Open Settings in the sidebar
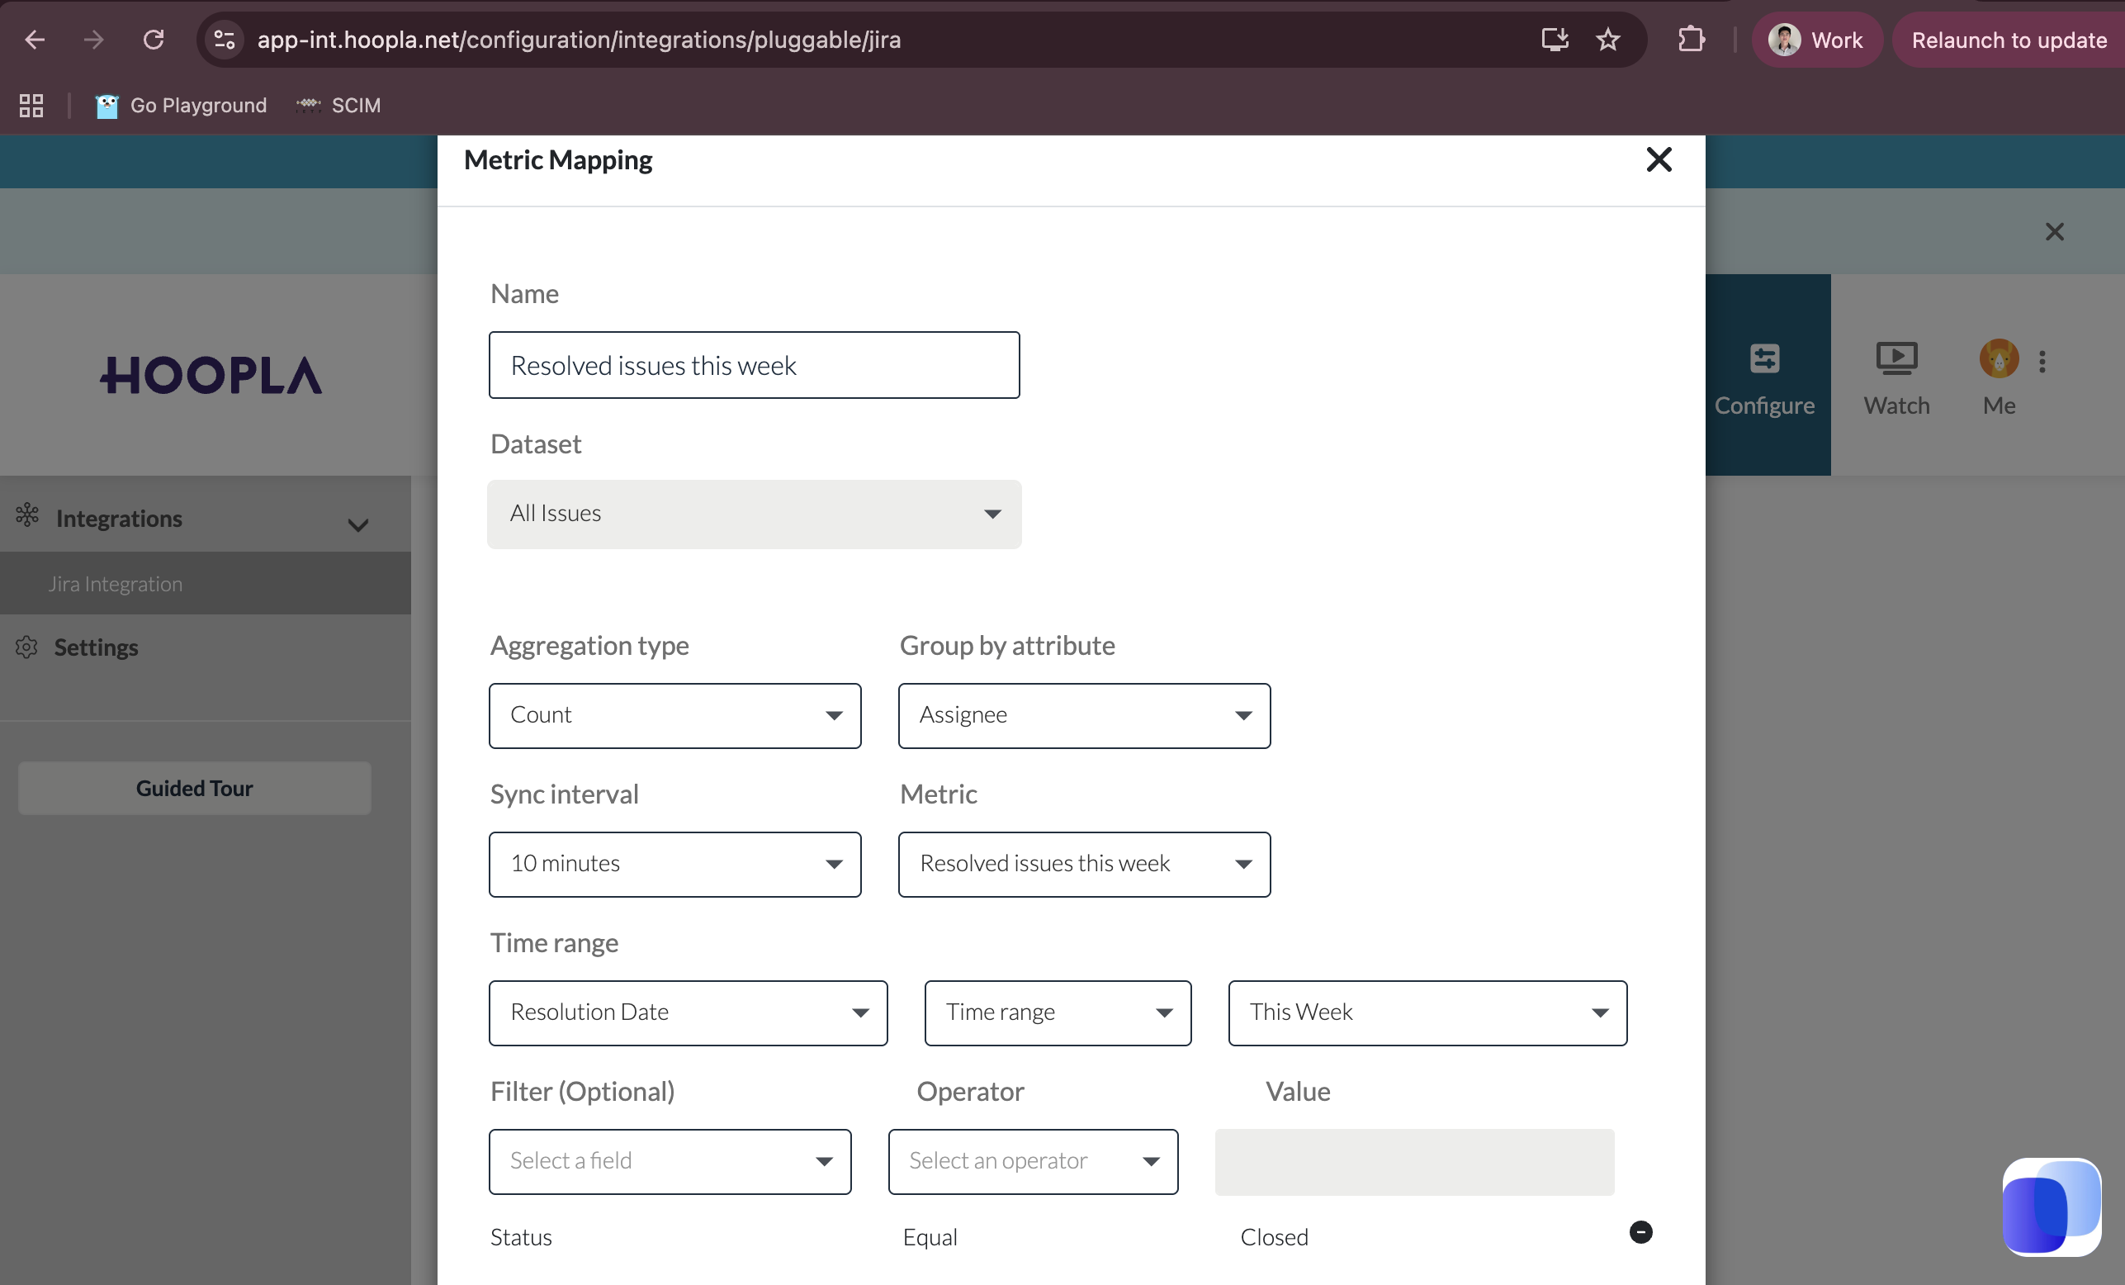 pos(95,647)
